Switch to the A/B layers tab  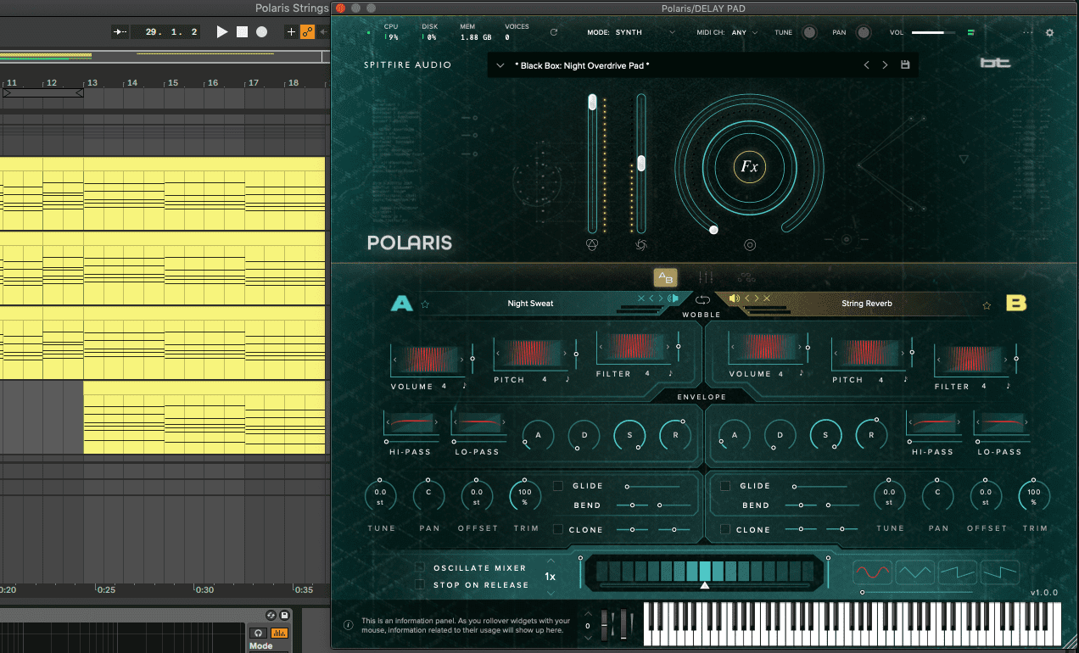click(x=665, y=277)
